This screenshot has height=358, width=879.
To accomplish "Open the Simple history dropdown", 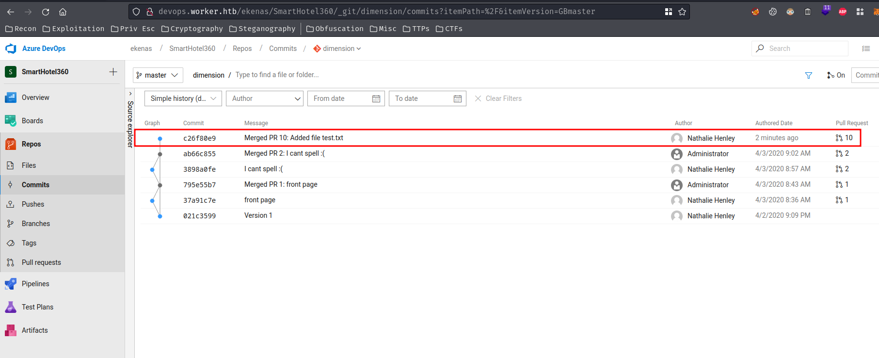I will pos(183,98).
